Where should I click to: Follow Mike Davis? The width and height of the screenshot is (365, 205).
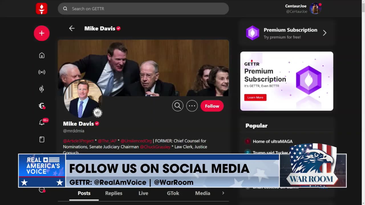212,106
